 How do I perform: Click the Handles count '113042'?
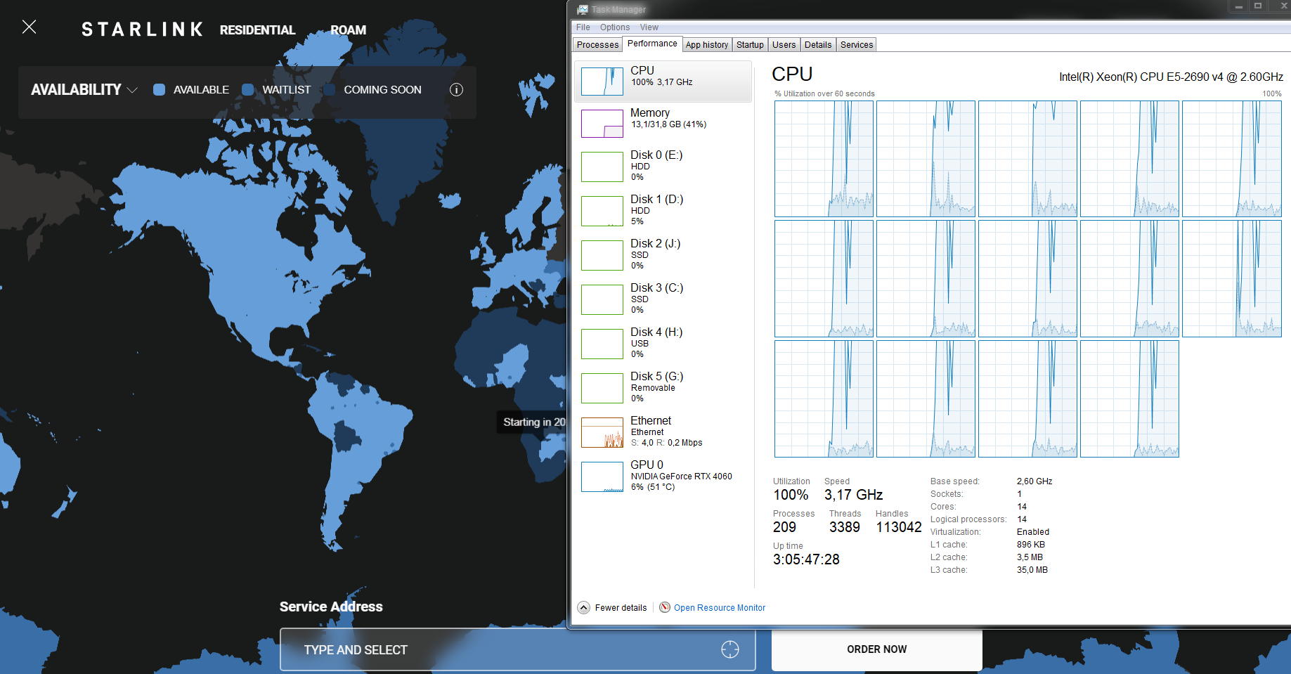(x=898, y=527)
